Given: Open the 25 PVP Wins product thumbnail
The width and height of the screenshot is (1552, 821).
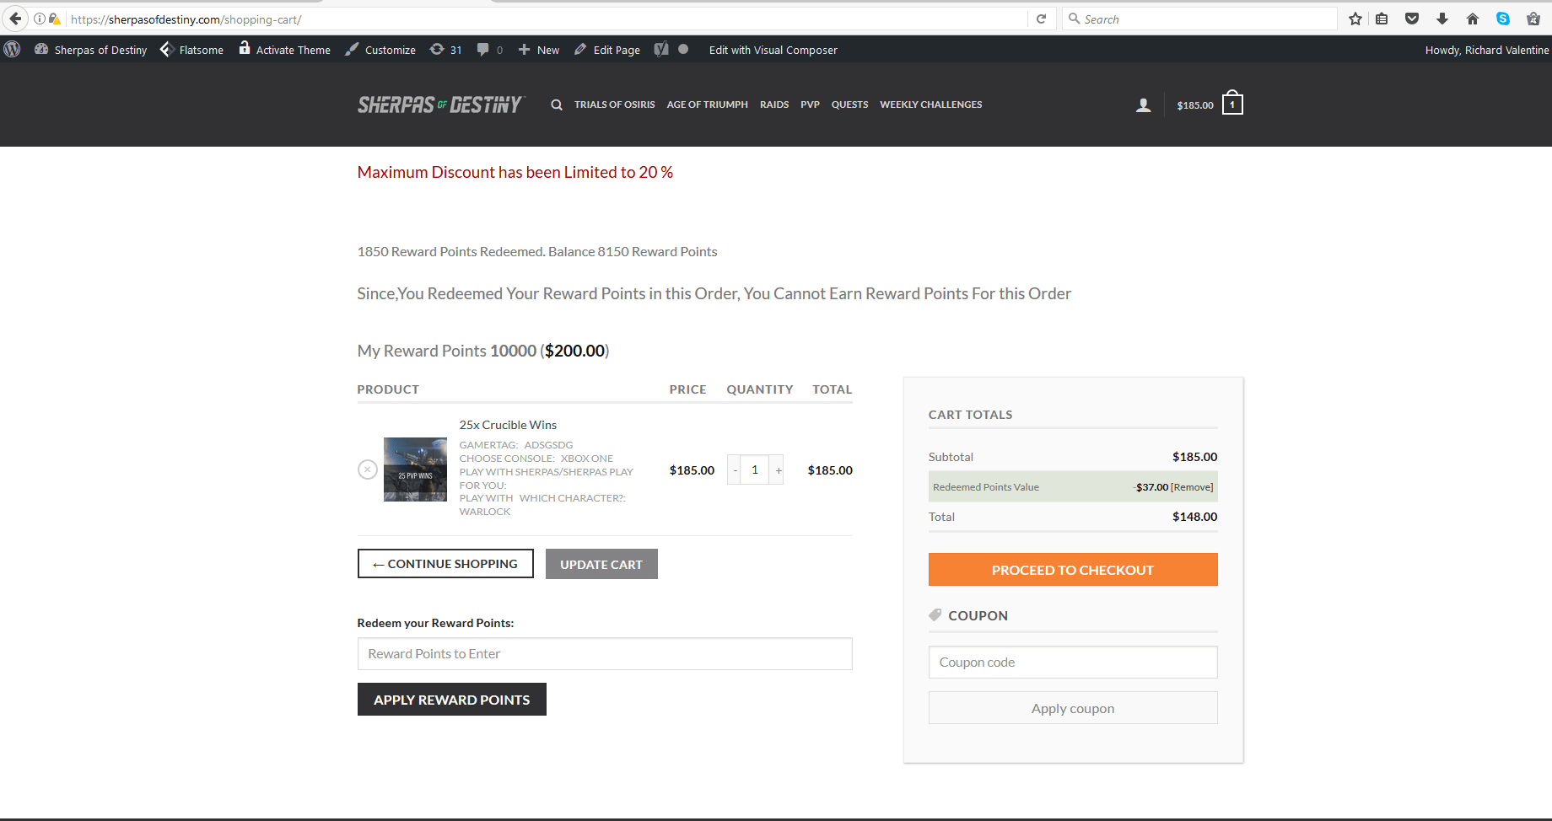Looking at the screenshot, I should coord(415,470).
